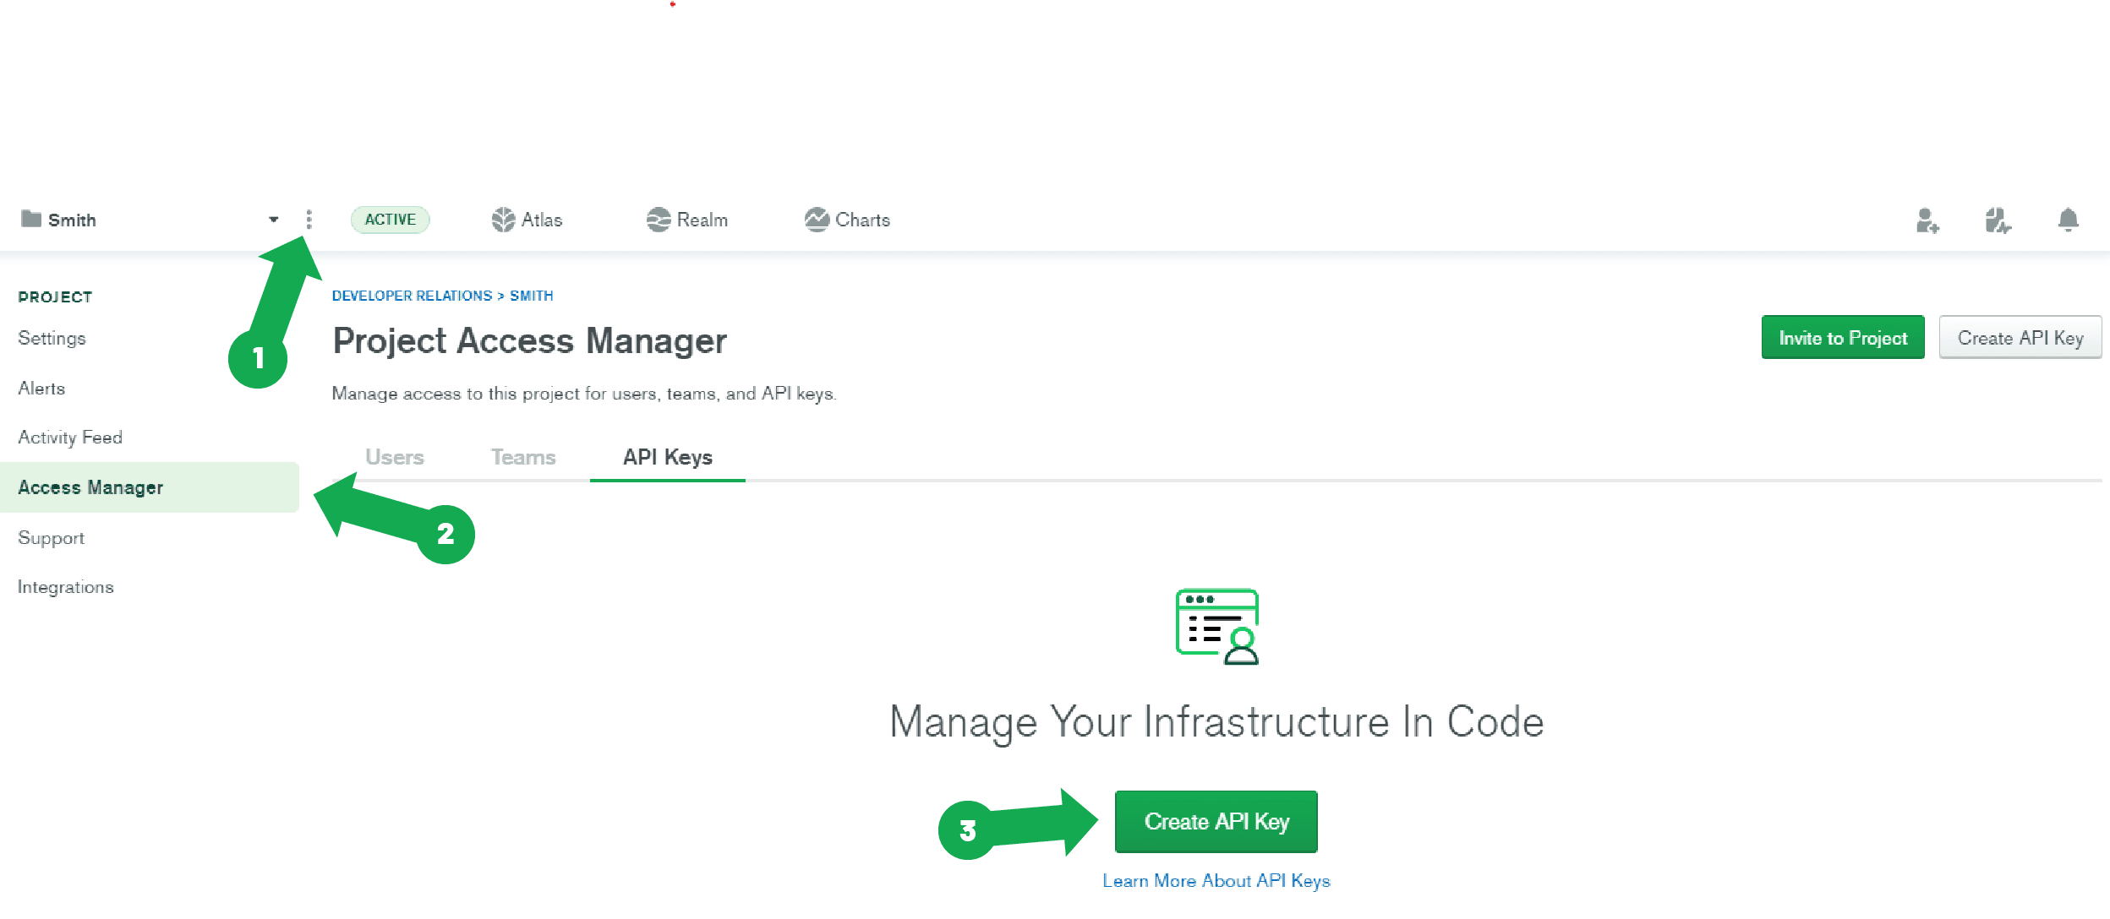Click the Smith project folder icon
Screen dimensions: 2110x919
coord(31,219)
